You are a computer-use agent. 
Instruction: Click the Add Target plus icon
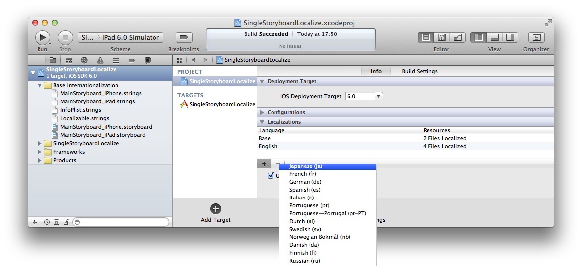tap(216, 209)
